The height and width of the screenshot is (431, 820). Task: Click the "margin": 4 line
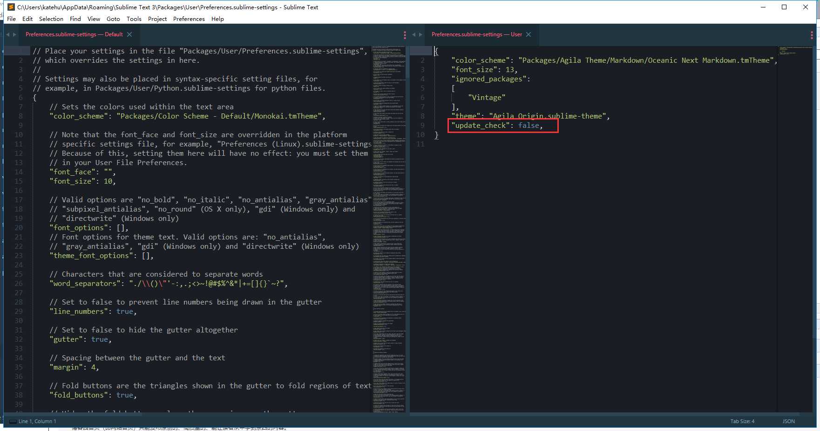pyautogui.click(x=74, y=367)
